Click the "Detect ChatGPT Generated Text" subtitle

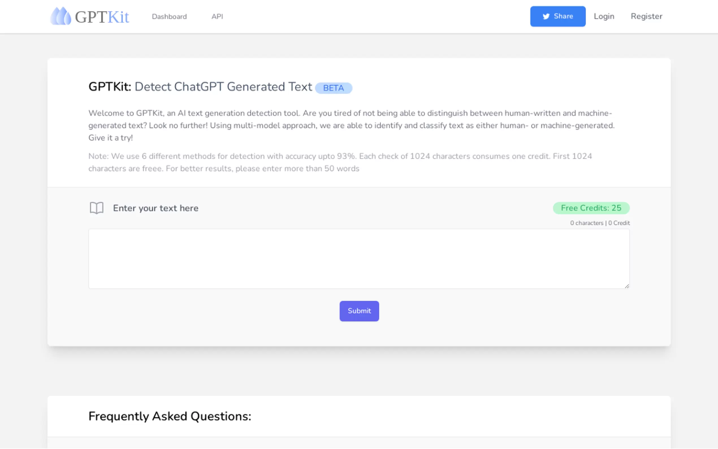[223, 87]
